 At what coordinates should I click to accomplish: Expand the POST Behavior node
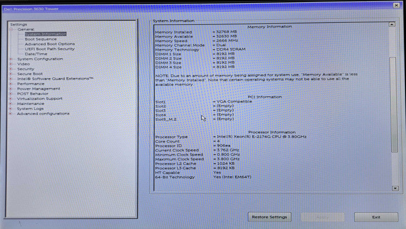(11, 94)
